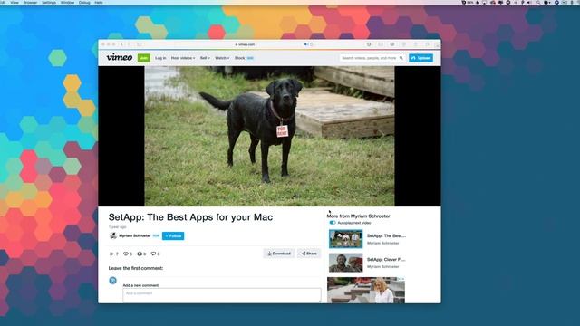Open the Log in link

[160, 58]
